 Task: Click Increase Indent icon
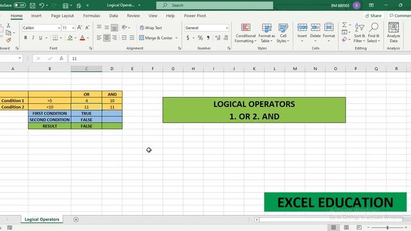tap(132, 38)
